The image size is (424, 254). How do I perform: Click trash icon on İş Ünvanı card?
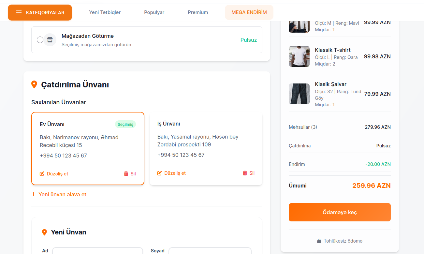245,173
